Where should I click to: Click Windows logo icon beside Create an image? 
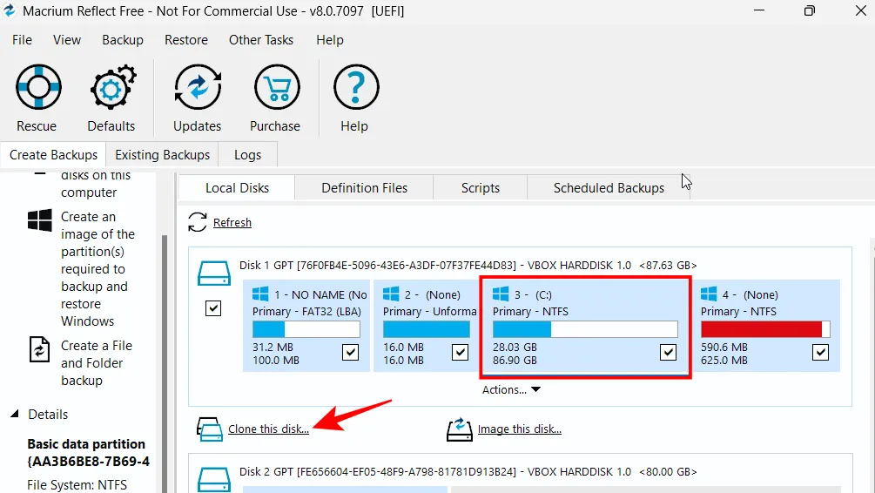(x=40, y=220)
